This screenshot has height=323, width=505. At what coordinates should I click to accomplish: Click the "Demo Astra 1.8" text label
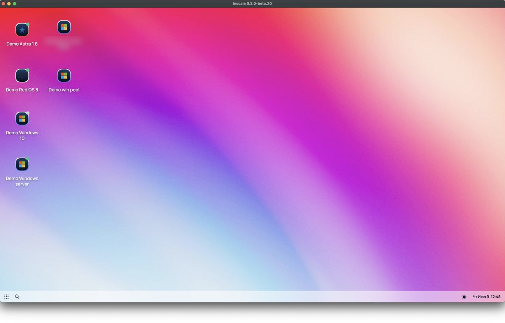(22, 44)
